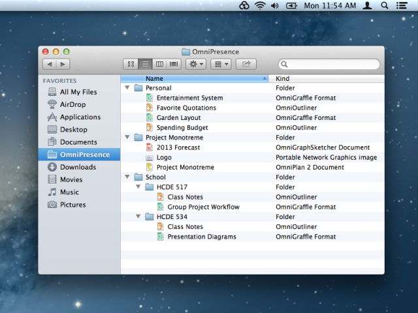Open the OmniPresence menu bar cloud icon
The height and width of the screenshot is (313, 418).
click(x=244, y=5)
